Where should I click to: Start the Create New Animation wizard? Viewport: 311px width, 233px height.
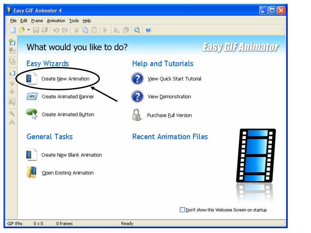65,79
